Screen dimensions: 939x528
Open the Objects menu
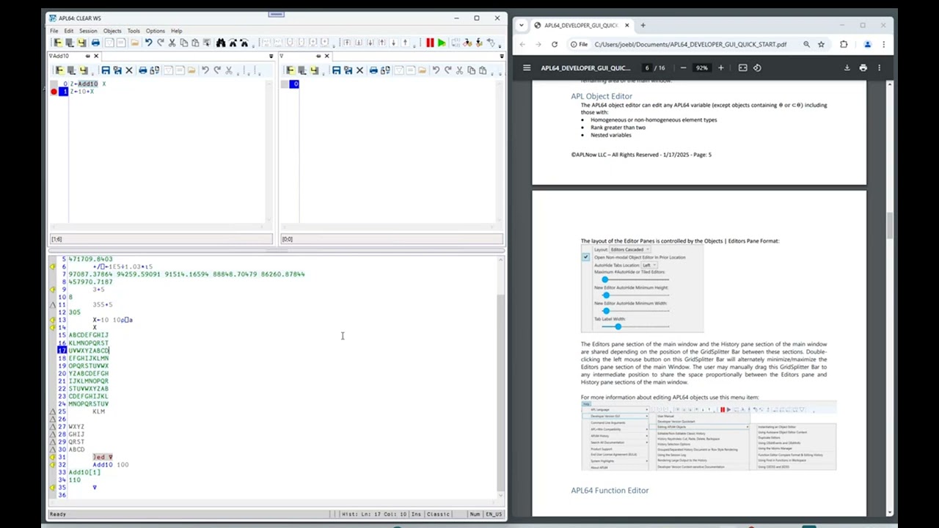pos(112,31)
